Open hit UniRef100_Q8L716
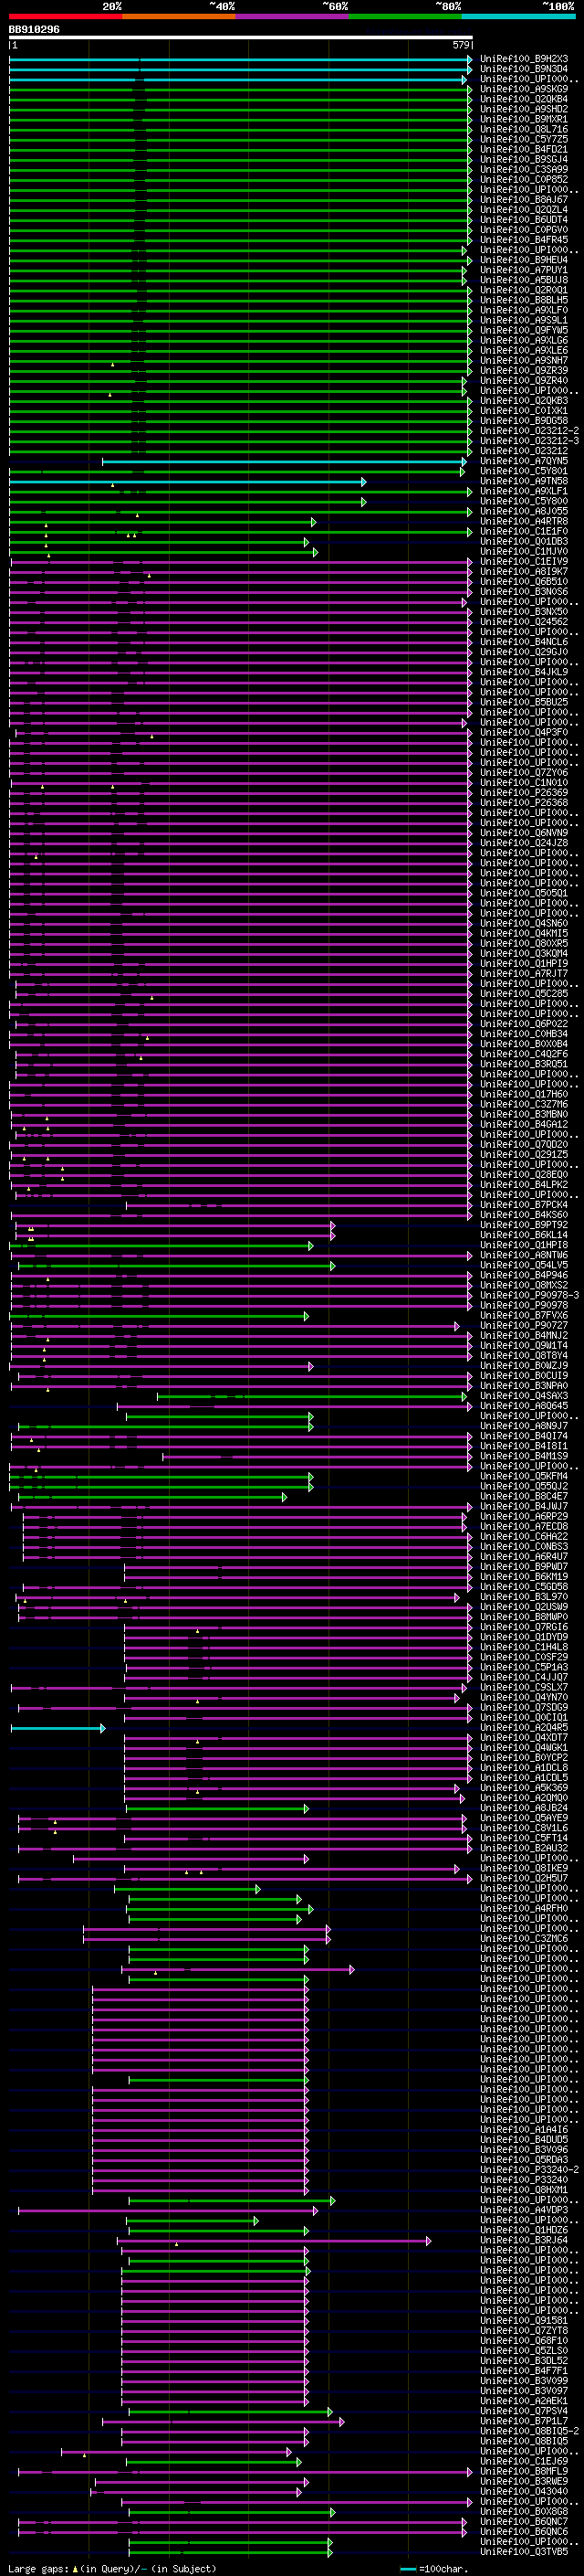Image resolution: width=584 pixels, height=2576 pixels. 524,129
